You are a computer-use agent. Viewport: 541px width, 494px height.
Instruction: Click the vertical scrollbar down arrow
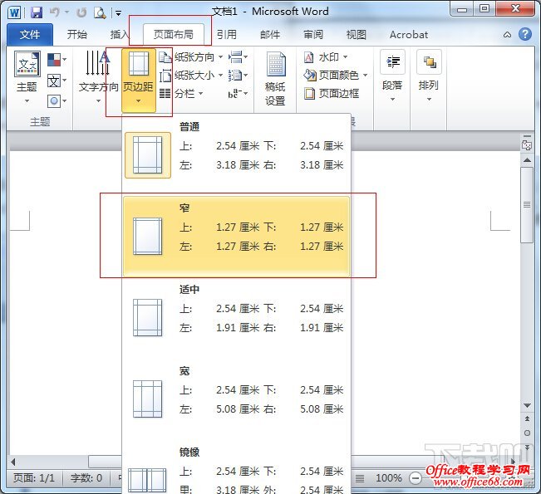[x=527, y=405]
